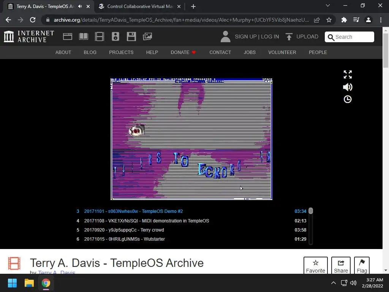This screenshot has width=389, height=292.
Task: Open Chrome extensions puzzle icon
Action: tap(344, 20)
